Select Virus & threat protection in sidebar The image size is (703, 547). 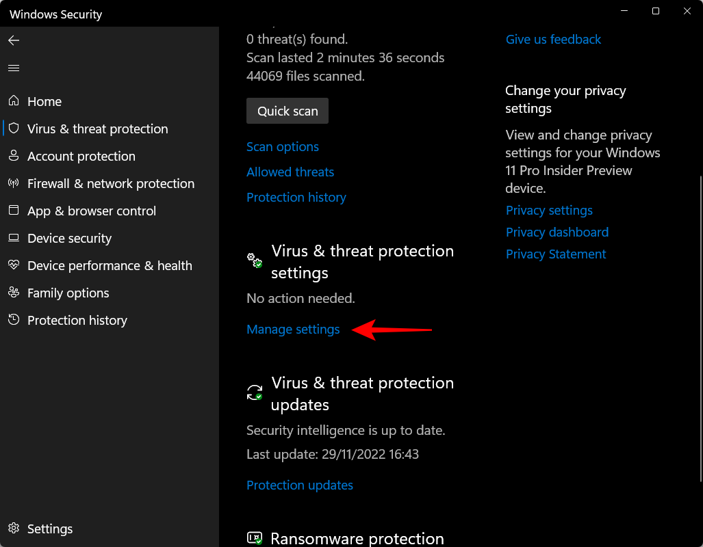(97, 129)
